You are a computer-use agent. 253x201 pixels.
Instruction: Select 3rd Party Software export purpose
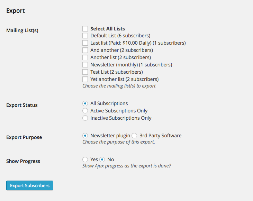134,136
